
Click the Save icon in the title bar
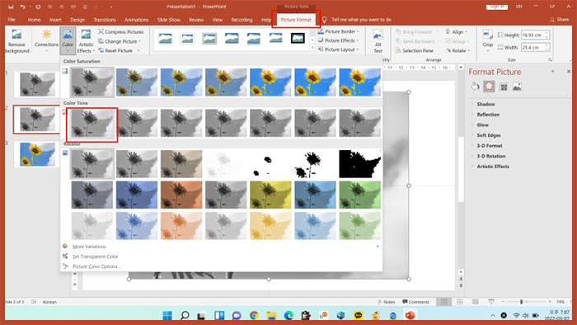(11, 7)
